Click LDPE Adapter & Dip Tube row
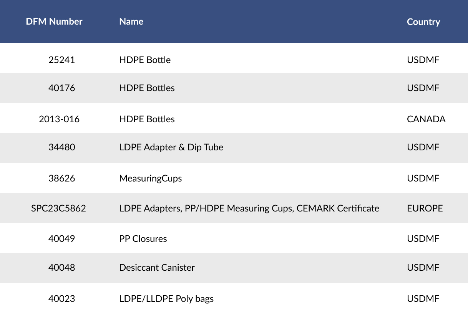468x313 pixels. click(x=234, y=148)
